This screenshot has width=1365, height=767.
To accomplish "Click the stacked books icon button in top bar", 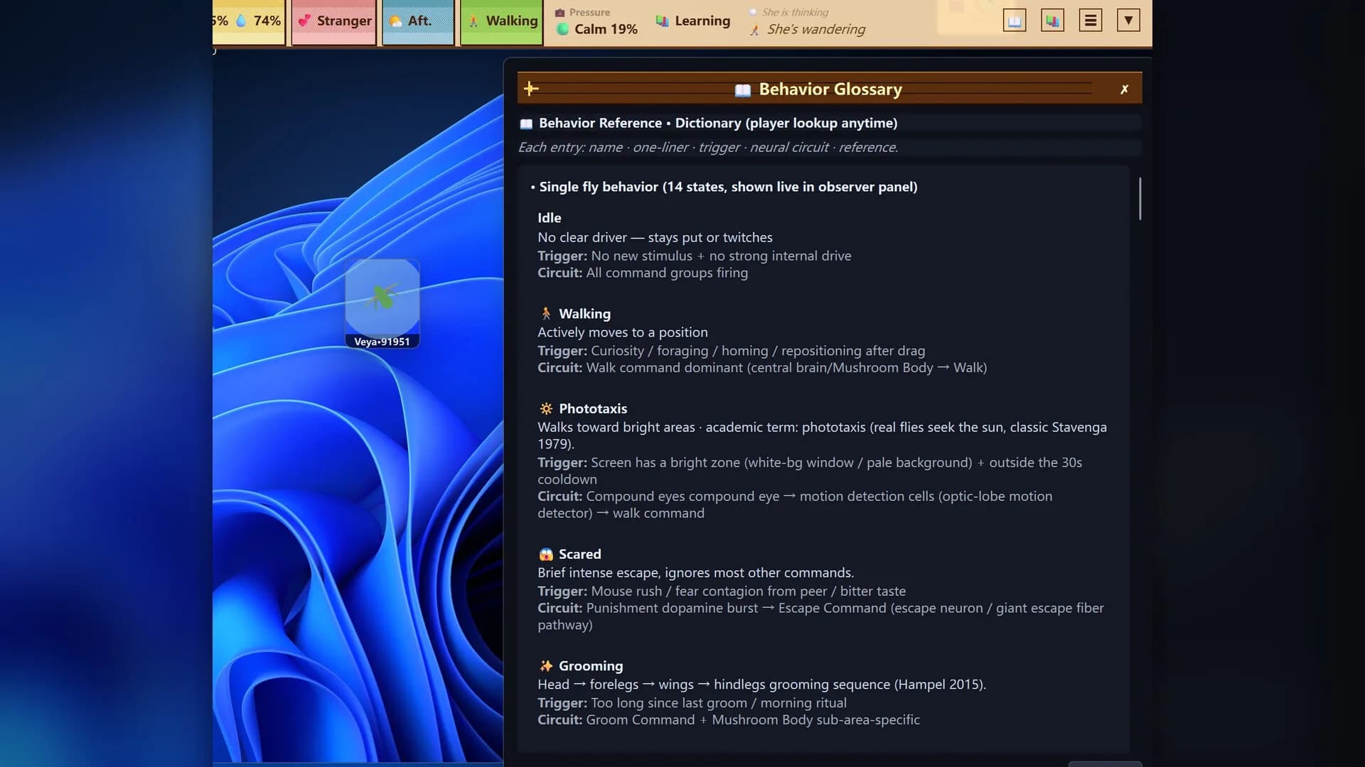I will pyautogui.click(x=1052, y=21).
